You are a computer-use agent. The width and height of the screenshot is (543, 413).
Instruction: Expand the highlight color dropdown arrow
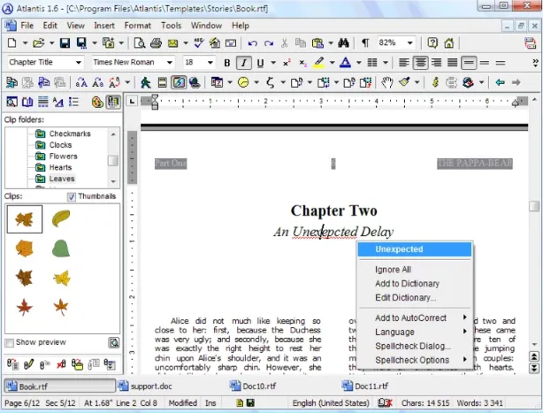click(333, 63)
